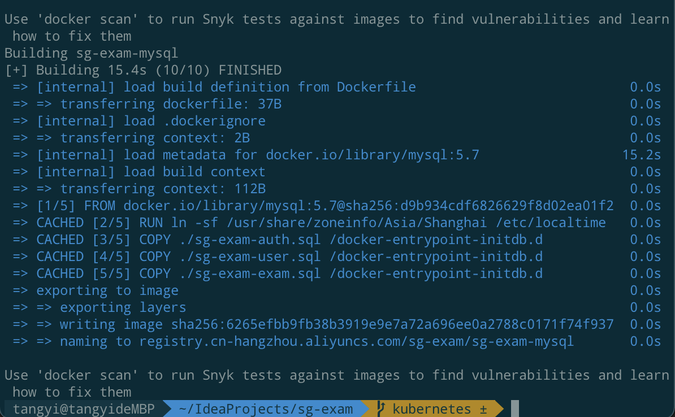Click the ./sg-exam-auth.sql file path

(250, 239)
